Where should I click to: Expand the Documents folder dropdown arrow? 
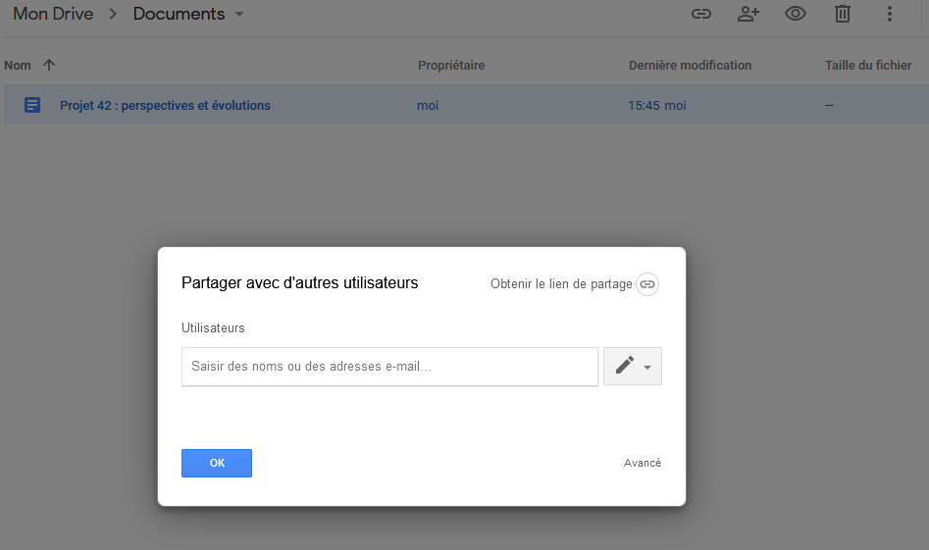(x=239, y=14)
